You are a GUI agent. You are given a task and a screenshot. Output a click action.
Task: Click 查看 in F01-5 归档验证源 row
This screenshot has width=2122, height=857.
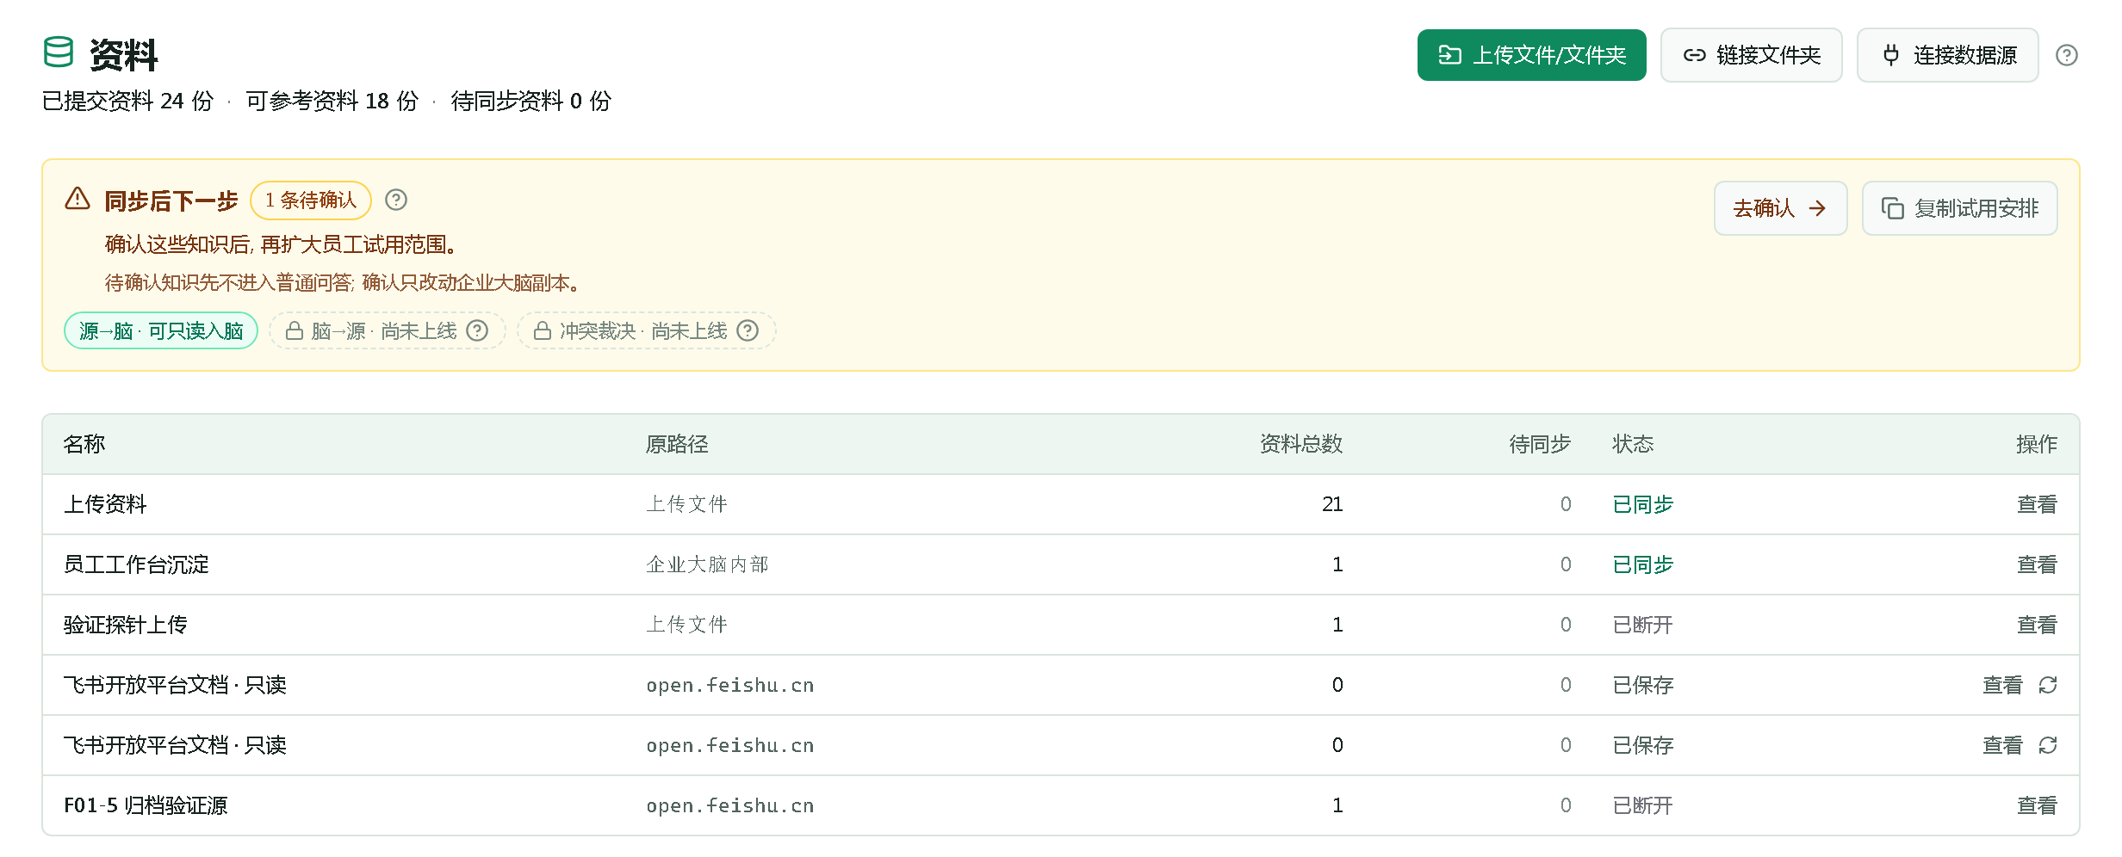[2037, 805]
